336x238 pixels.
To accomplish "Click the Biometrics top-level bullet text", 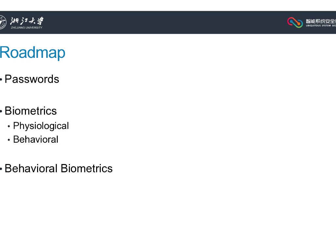I will 31,111.
